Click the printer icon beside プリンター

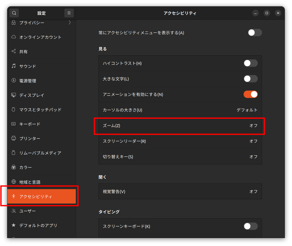point(14,138)
